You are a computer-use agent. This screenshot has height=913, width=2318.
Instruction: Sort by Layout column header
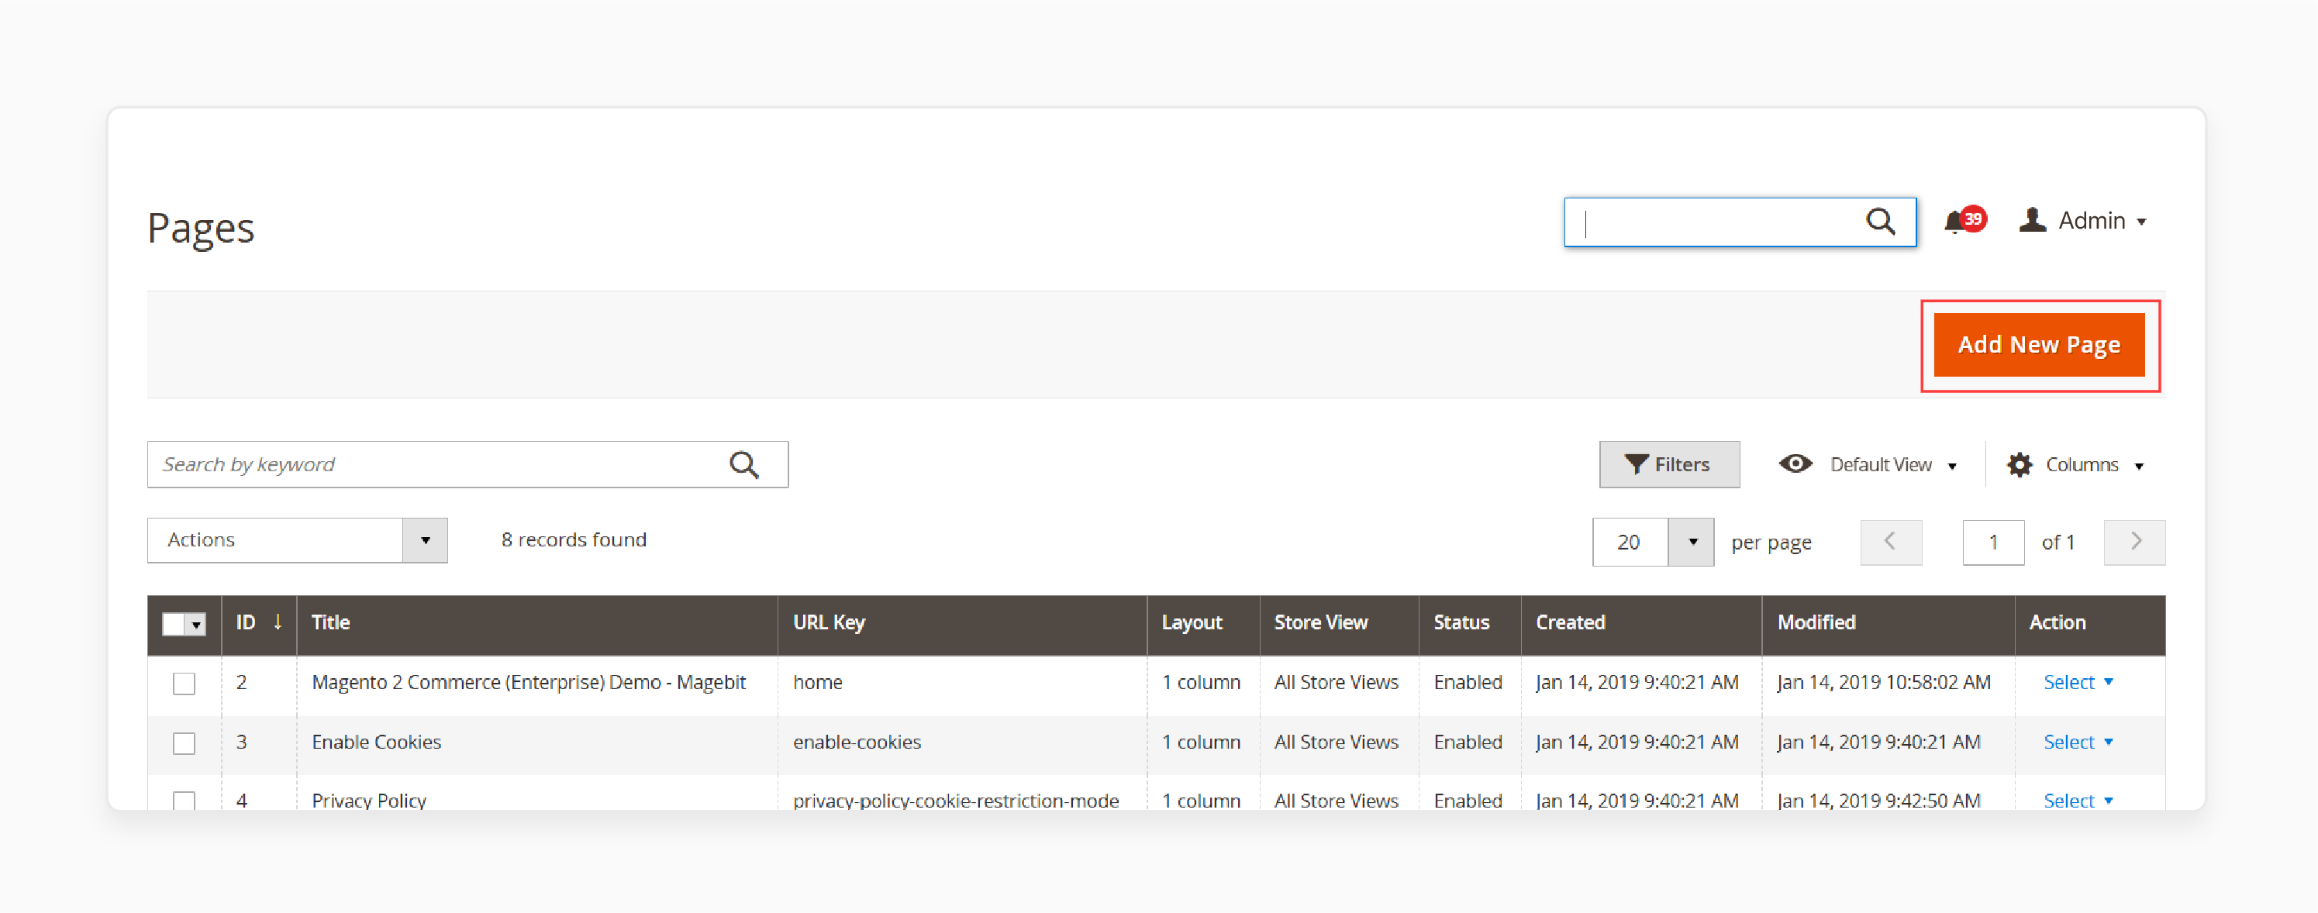point(1192,622)
